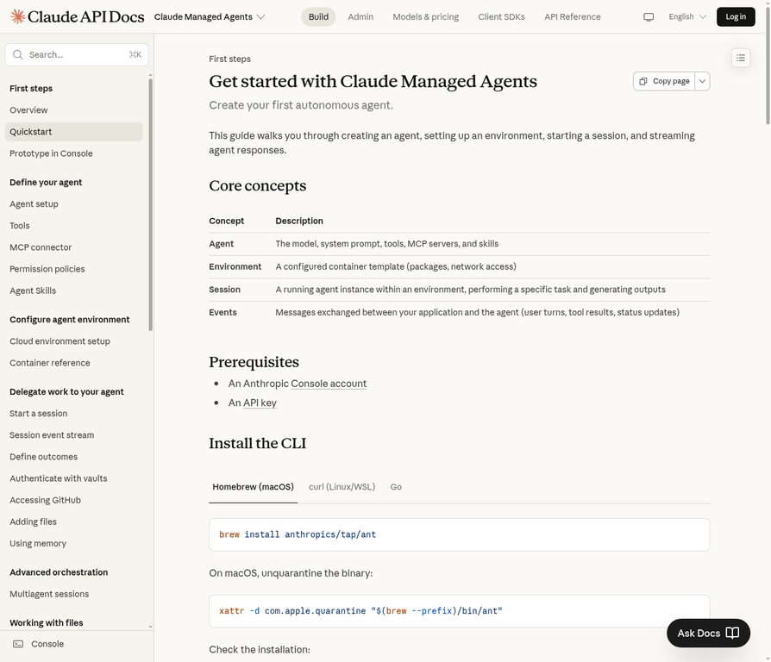Switch to the curl (Linux/WSL) tab
The height and width of the screenshot is (662, 771).
[x=342, y=487]
